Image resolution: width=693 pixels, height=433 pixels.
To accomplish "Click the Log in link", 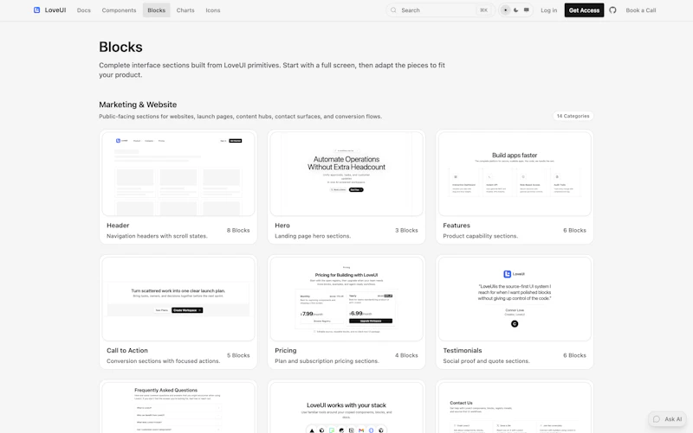I will 549,10.
